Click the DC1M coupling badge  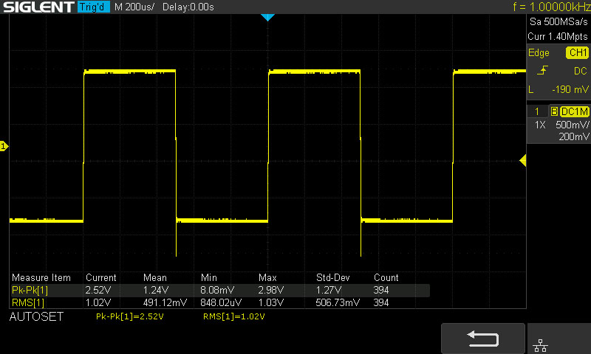[575, 111]
